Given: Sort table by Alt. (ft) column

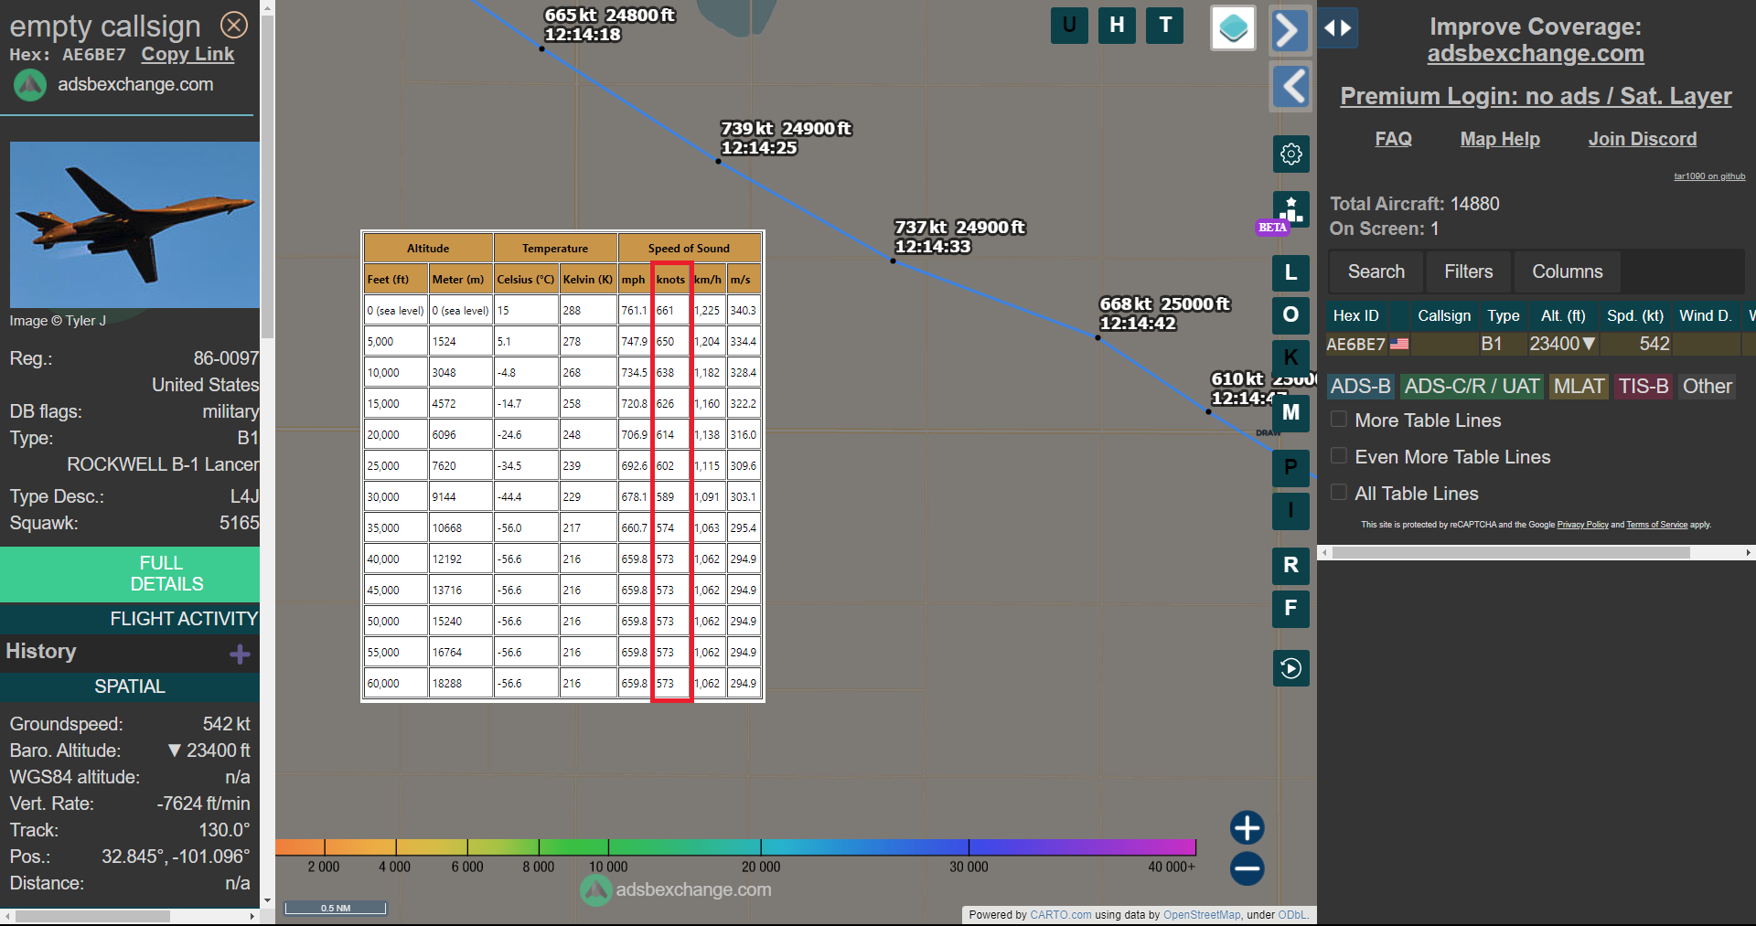Looking at the screenshot, I should coord(1562,315).
